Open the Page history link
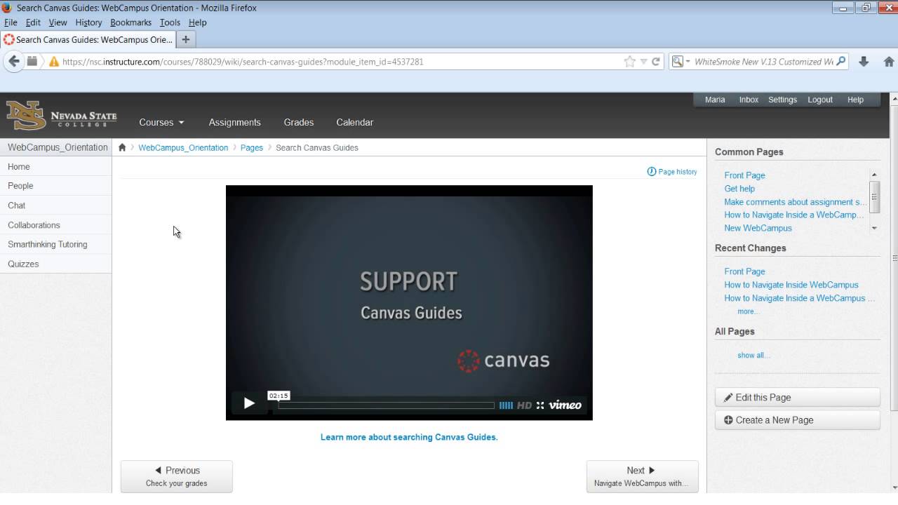 point(672,171)
